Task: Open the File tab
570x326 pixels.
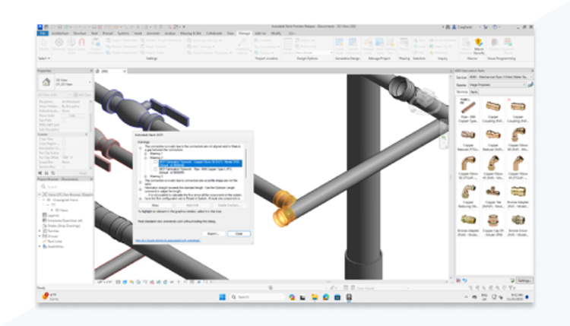Action: 43,33
